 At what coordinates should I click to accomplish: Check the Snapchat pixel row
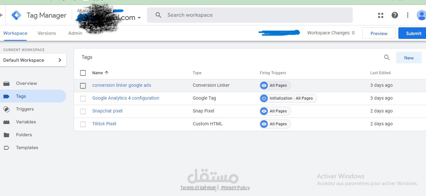click(x=83, y=111)
